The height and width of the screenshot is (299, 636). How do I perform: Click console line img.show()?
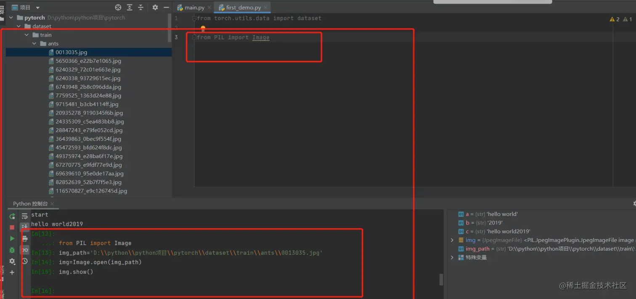coord(76,272)
